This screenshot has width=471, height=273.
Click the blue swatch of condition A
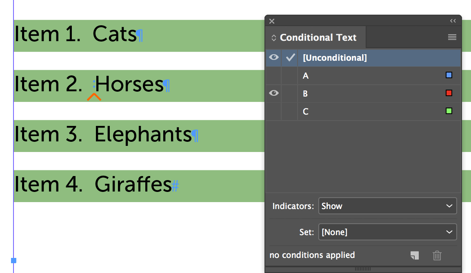pos(449,75)
